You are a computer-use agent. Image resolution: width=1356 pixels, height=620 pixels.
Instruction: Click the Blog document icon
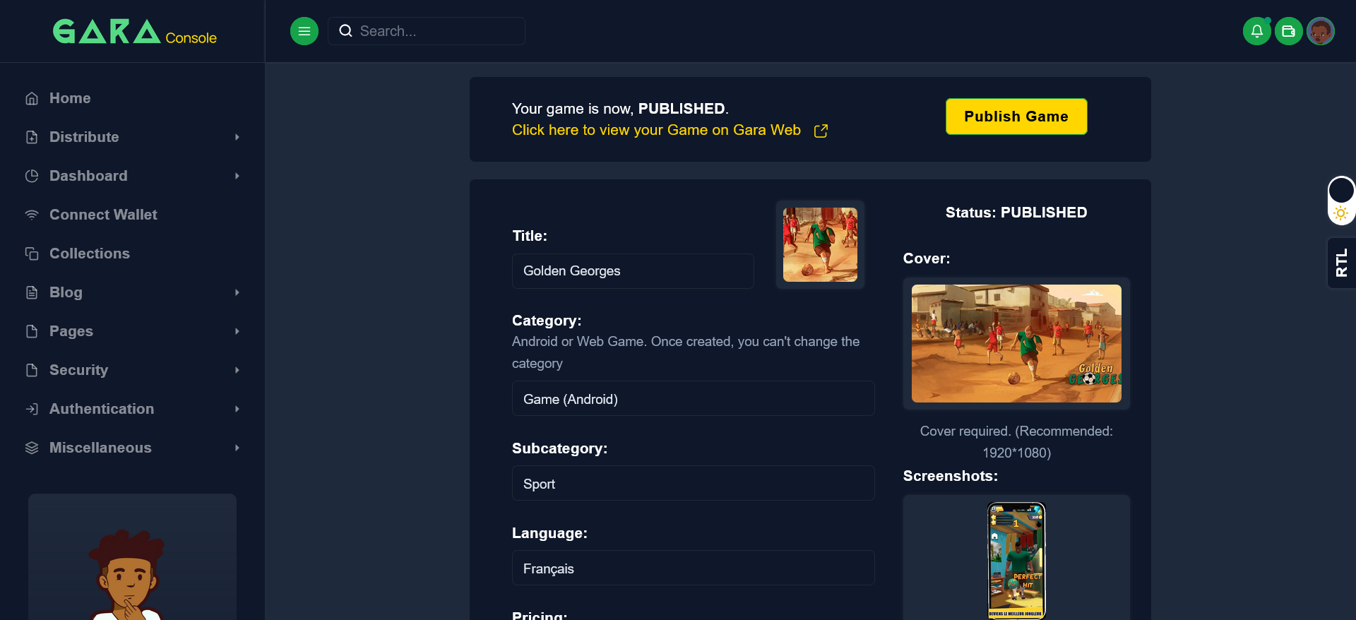click(32, 292)
